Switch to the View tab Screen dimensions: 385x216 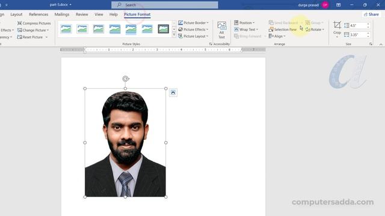[x=99, y=14]
